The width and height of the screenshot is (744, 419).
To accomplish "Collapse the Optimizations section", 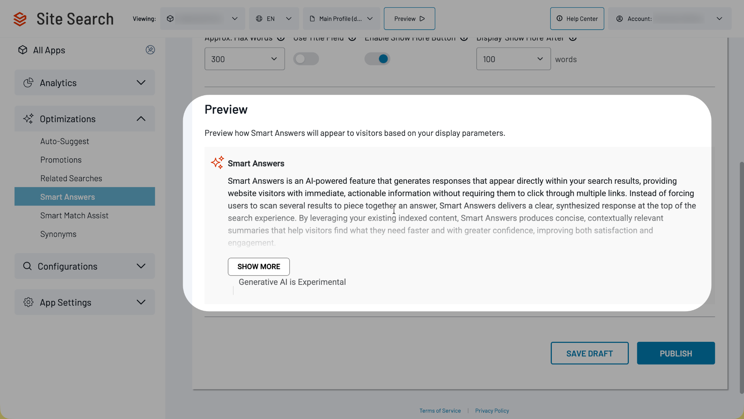I will click(85, 119).
